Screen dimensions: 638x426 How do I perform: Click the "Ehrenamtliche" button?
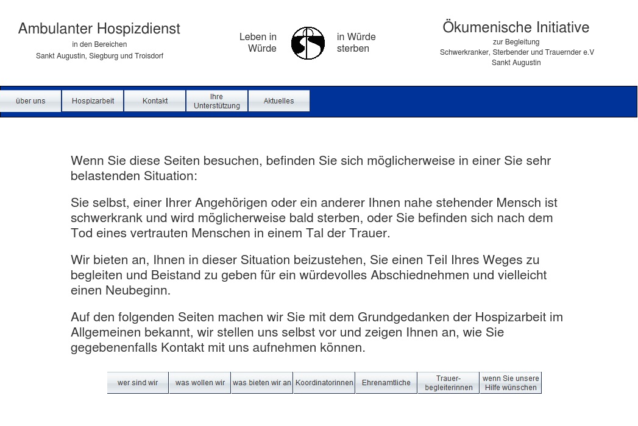[x=386, y=382]
